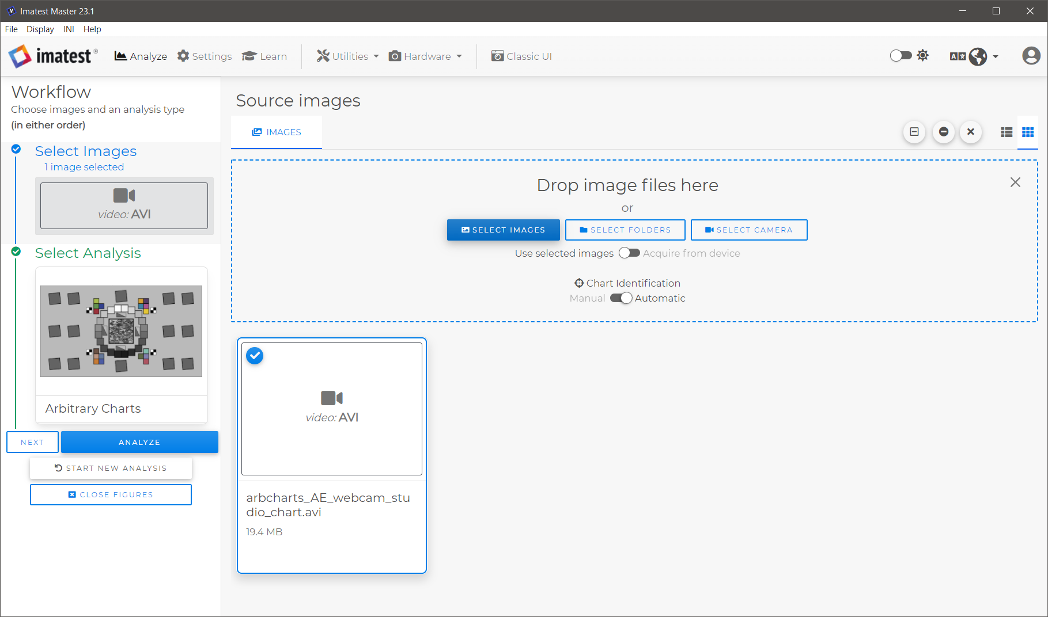Expand the Utilities dropdown
The width and height of the screenshot is (1048, 617).
coord(347,56)
